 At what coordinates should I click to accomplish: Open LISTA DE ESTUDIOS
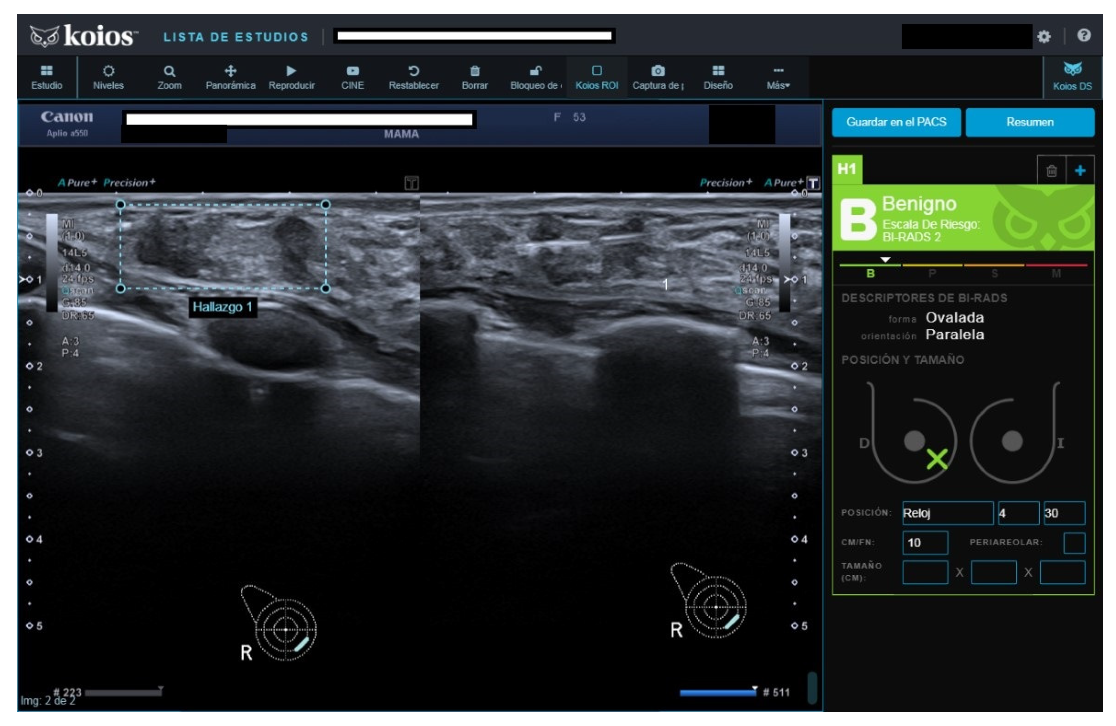click(236, 37)
